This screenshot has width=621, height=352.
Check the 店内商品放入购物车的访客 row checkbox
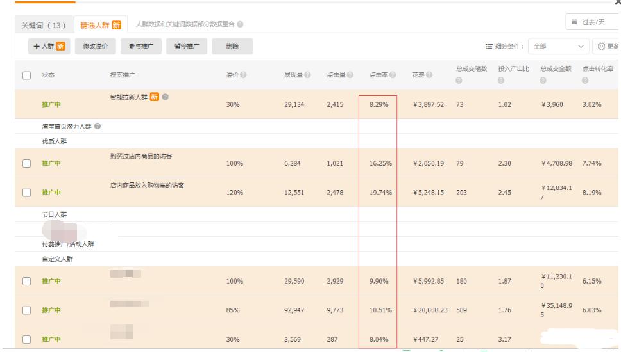(x=26, y=193)
